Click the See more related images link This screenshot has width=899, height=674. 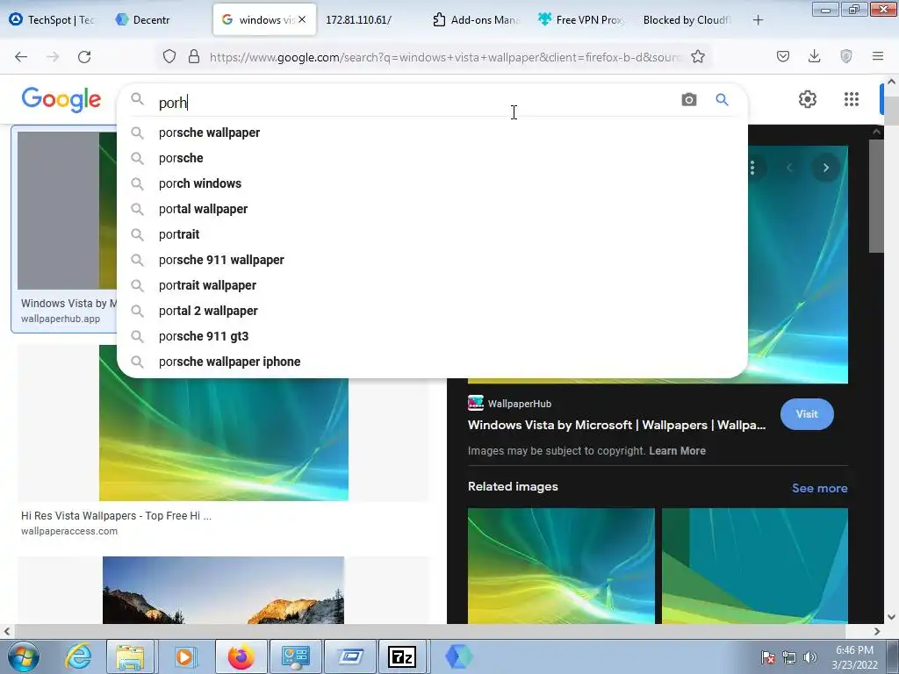819,488
